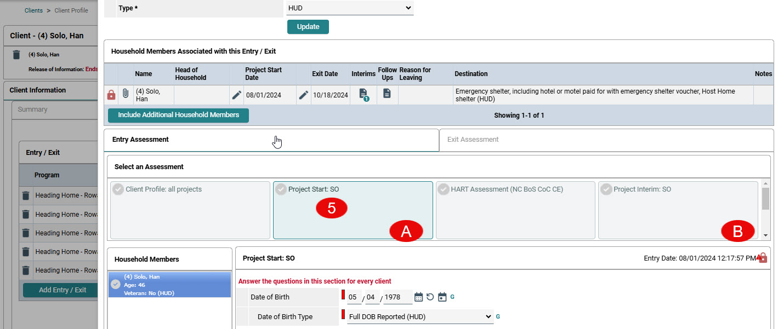Image resolution: width=778 pixels, height=329 pixels.
Task: Select (4) Solo, Han in Household Members list
Action: [x=170, y=285]
